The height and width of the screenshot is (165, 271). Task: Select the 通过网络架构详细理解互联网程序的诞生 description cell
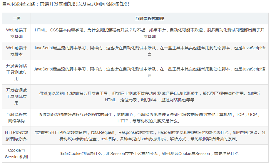click(150, 118)
